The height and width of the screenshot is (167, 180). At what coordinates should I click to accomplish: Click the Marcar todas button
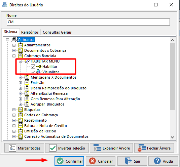[24, 148]
